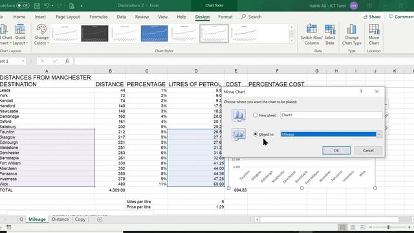The image size is (414, 233).
Task: Open Customize Quick Access Toolbar dropdown
Action: [82, 6]
